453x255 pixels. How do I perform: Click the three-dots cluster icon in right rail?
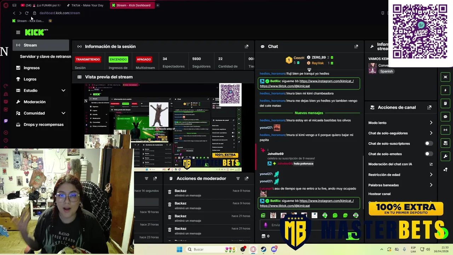click(x=446, y=170)
